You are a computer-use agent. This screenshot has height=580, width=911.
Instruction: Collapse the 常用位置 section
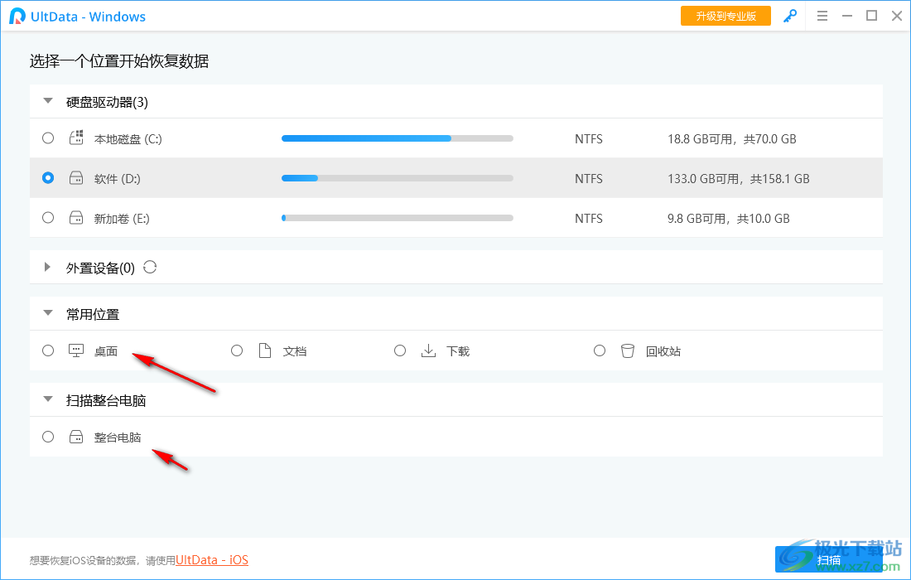coord(47,314)
